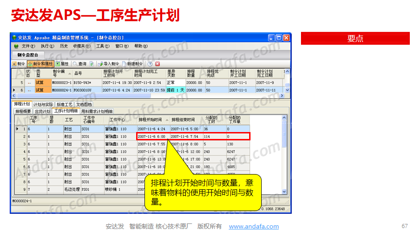This screenshot has width=420, height=235.
Task: Click down arrow of upper grid scrollbar
Action: click(287, 90)
